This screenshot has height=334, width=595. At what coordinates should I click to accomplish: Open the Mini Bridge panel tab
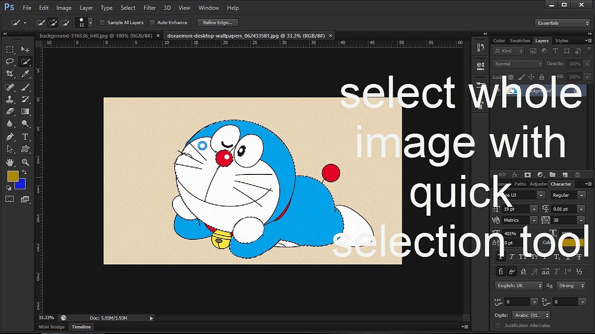click(x=52, y=327)
